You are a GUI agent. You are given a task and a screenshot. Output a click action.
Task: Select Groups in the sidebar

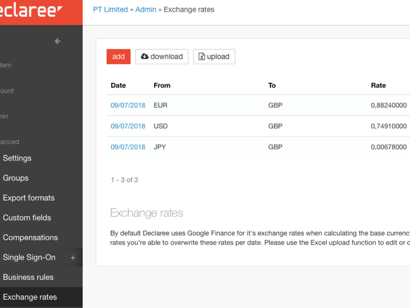click(x=16, y=178)
